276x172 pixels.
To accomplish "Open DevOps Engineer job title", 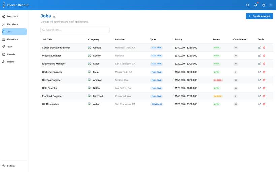I will (52, 80).
